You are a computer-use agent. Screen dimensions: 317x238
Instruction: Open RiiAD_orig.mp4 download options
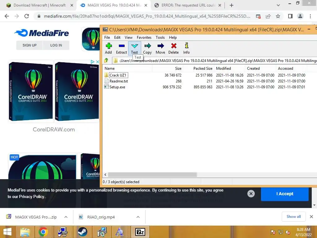click(138, 217)
